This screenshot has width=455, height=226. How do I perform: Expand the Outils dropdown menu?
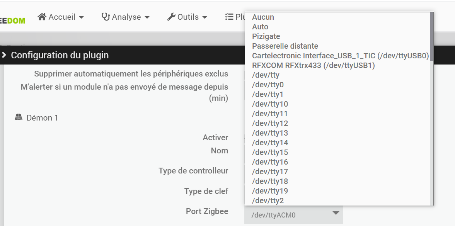pyautogui.click(x=187, y=17)
